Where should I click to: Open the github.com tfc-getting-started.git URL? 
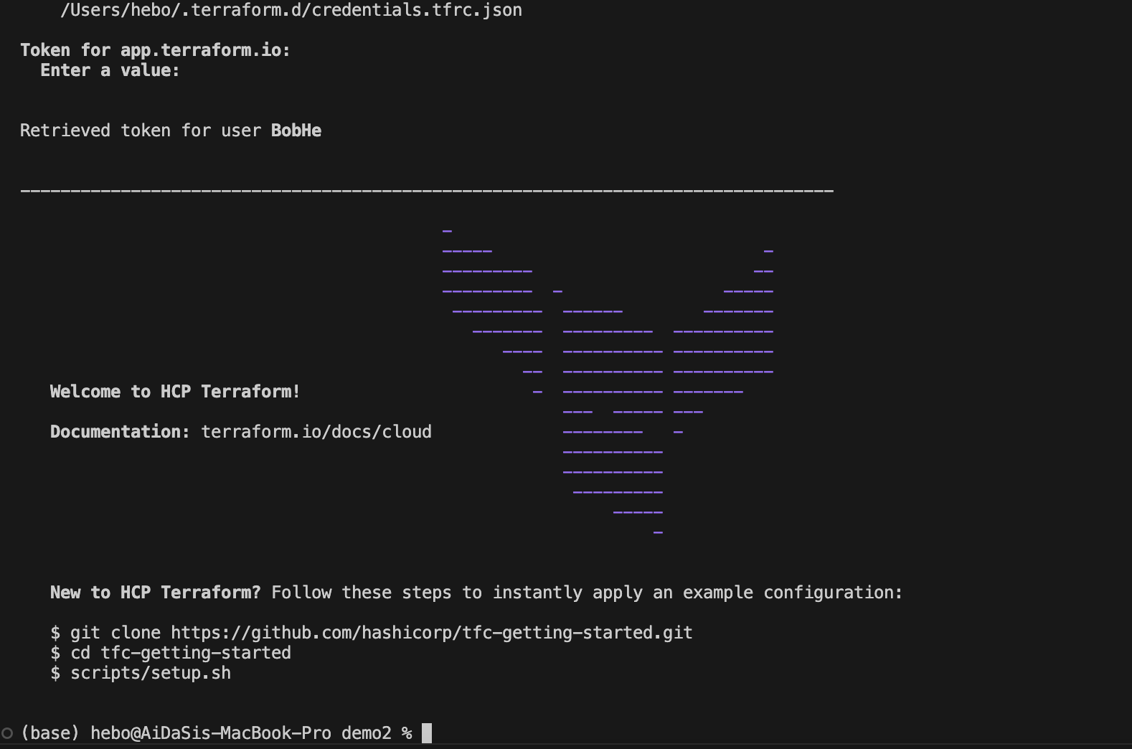pyautogui.click(x=432, y=633)
